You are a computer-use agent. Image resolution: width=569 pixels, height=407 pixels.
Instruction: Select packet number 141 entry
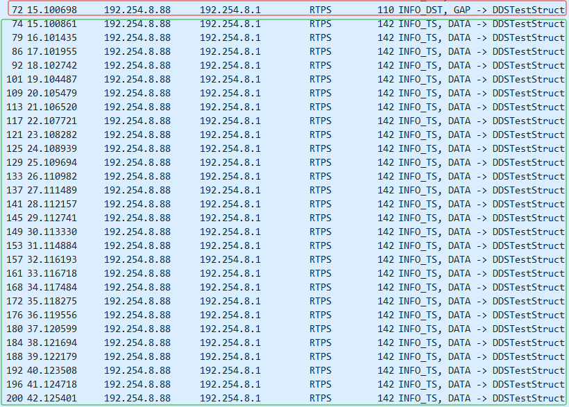coord(284,204)
